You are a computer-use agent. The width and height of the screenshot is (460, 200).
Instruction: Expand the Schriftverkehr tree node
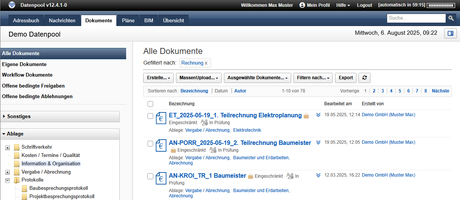point(8,148)
